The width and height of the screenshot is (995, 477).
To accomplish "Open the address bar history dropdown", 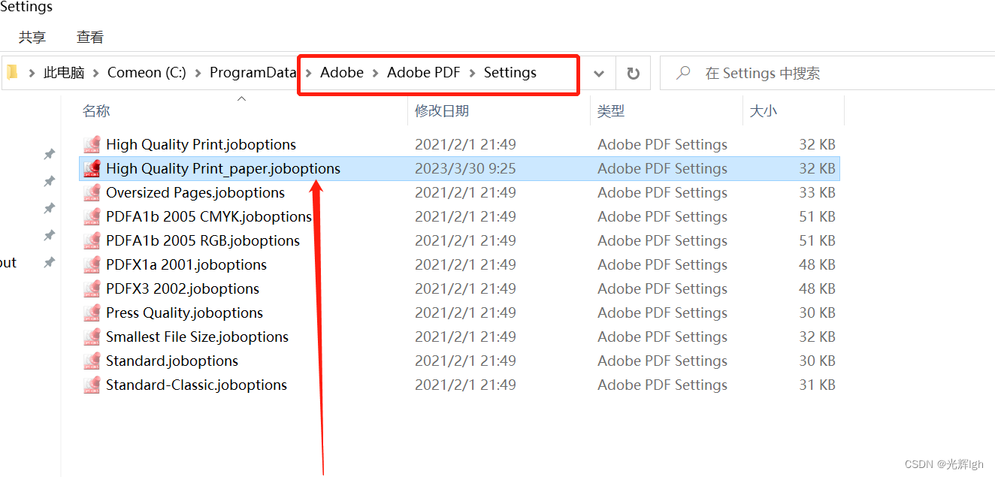I will 599,73.
